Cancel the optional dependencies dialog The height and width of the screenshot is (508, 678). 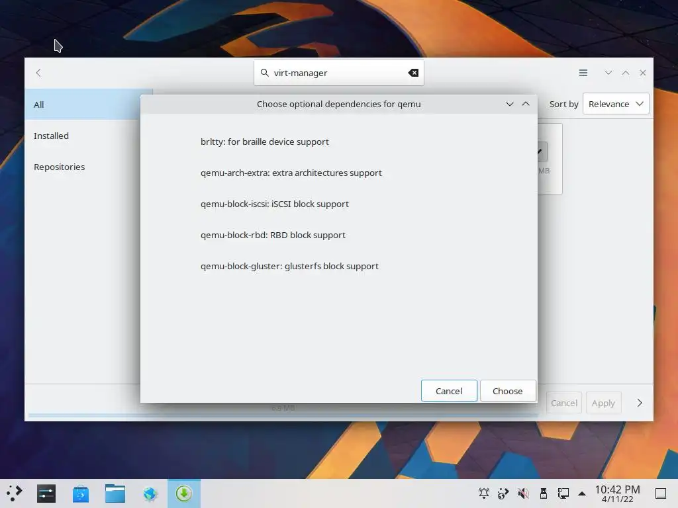(449, 391)
